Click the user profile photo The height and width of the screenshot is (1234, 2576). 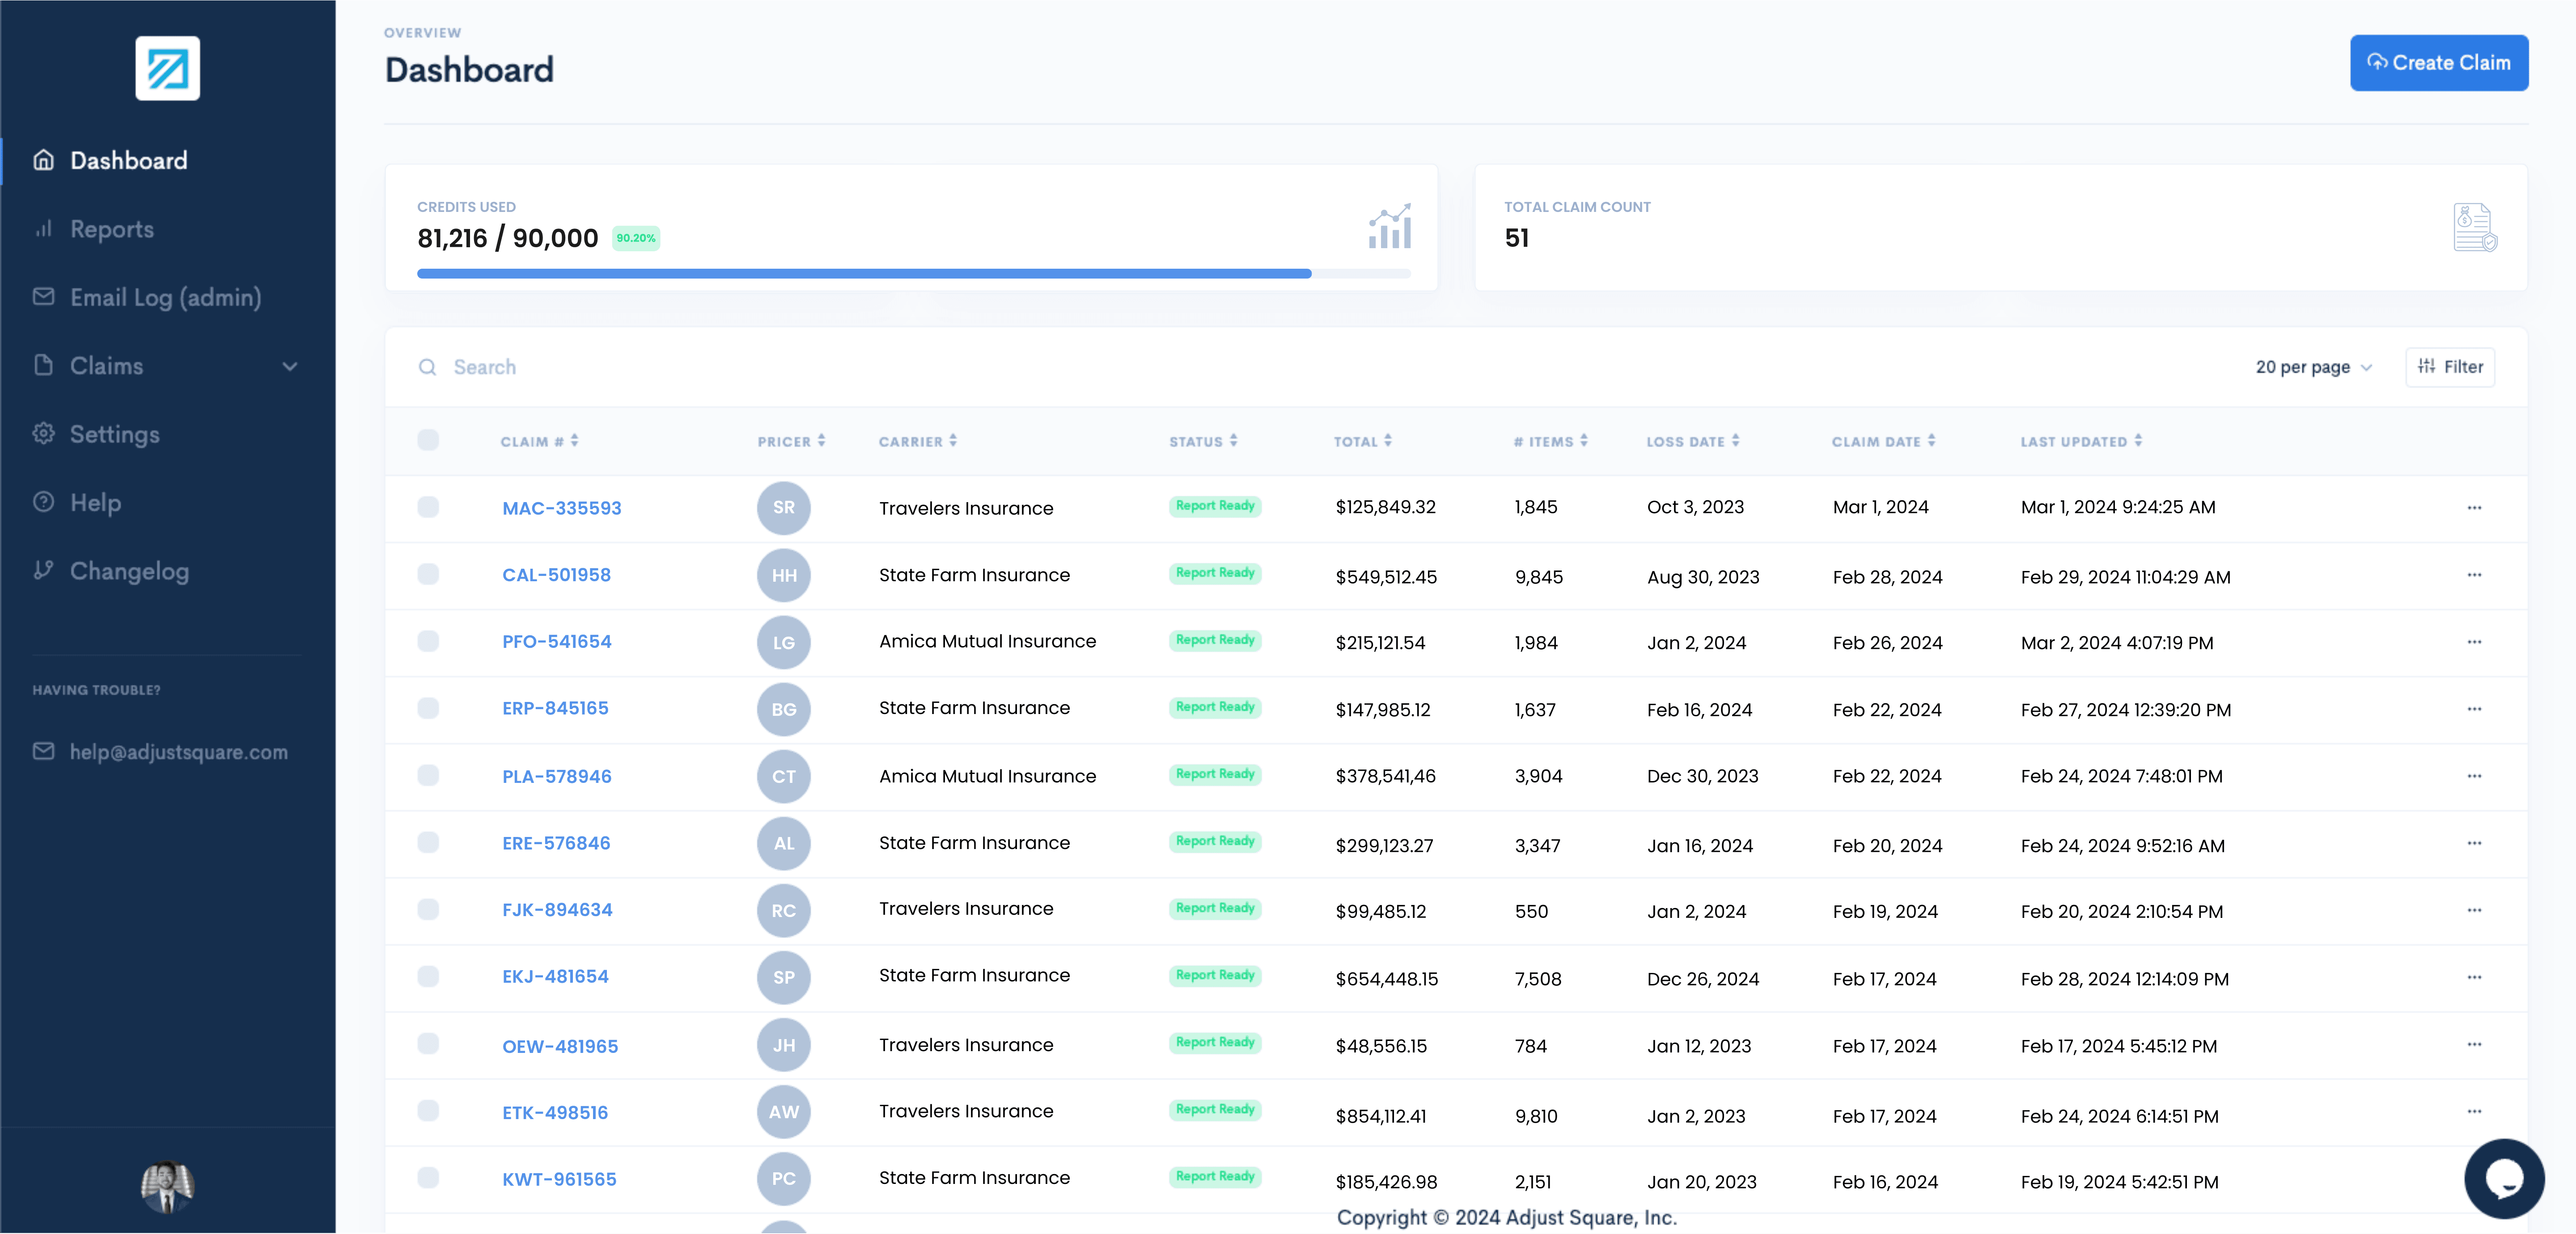point(167,1186)
